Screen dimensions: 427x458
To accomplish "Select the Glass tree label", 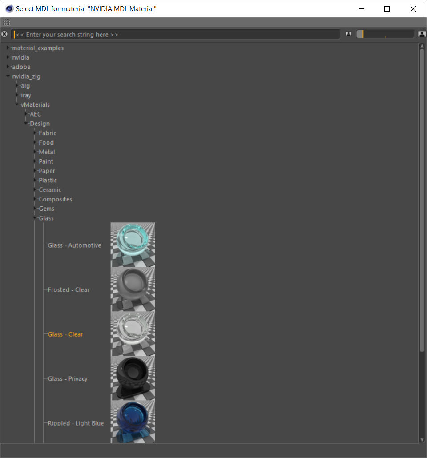I will pos(46,218).
